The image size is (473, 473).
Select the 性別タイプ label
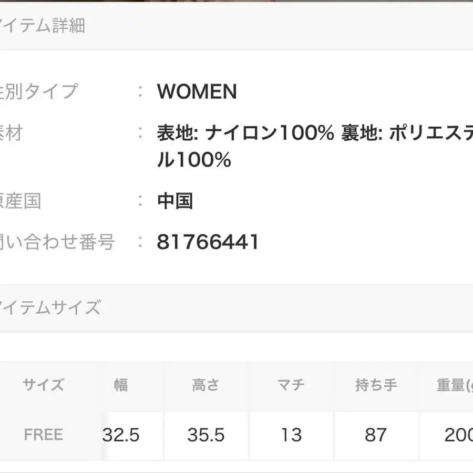(39, 91)
